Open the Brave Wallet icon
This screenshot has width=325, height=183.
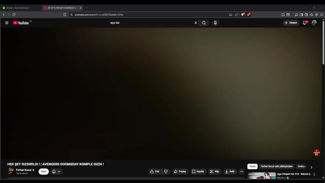(x=306, y=15)
